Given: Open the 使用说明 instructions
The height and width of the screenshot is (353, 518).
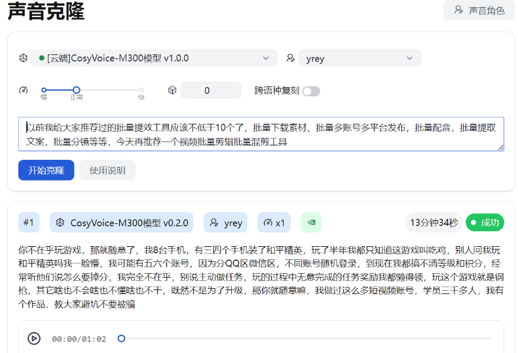Looking at the screenshot, I should [x=107, y=170].
